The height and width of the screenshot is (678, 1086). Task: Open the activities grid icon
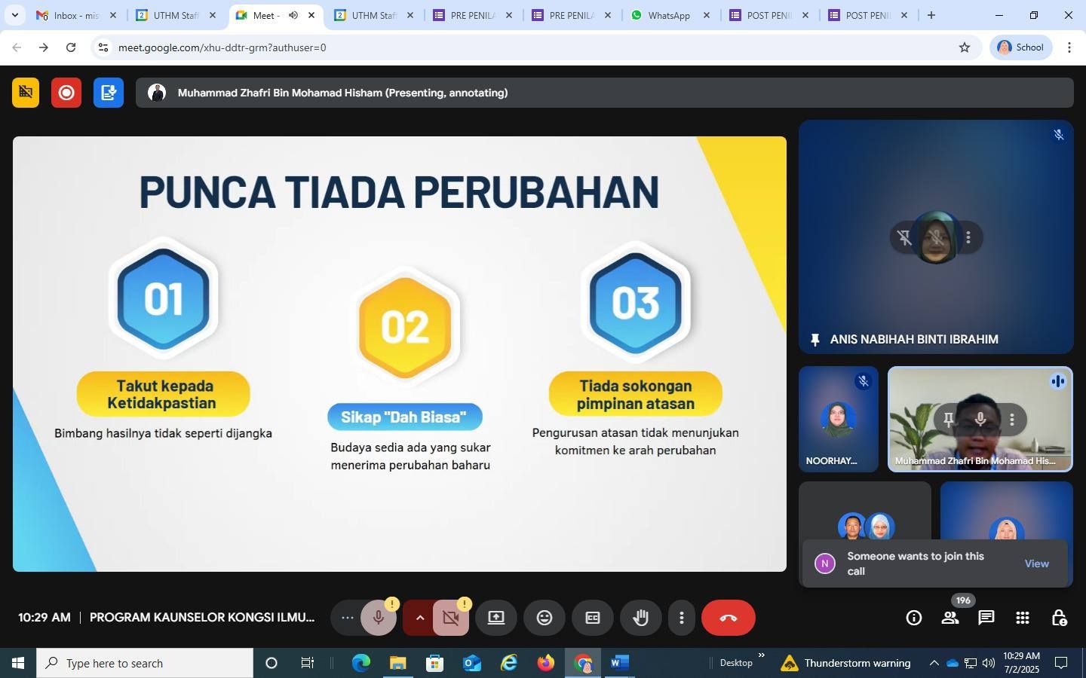(x=1022, y=618)
